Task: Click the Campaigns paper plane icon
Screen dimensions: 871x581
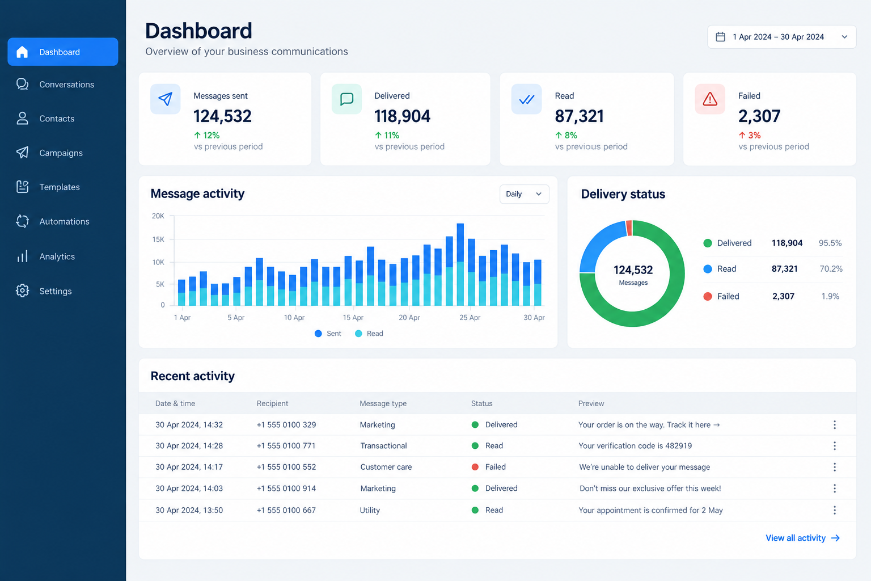Action: click(x=22, y=153)
